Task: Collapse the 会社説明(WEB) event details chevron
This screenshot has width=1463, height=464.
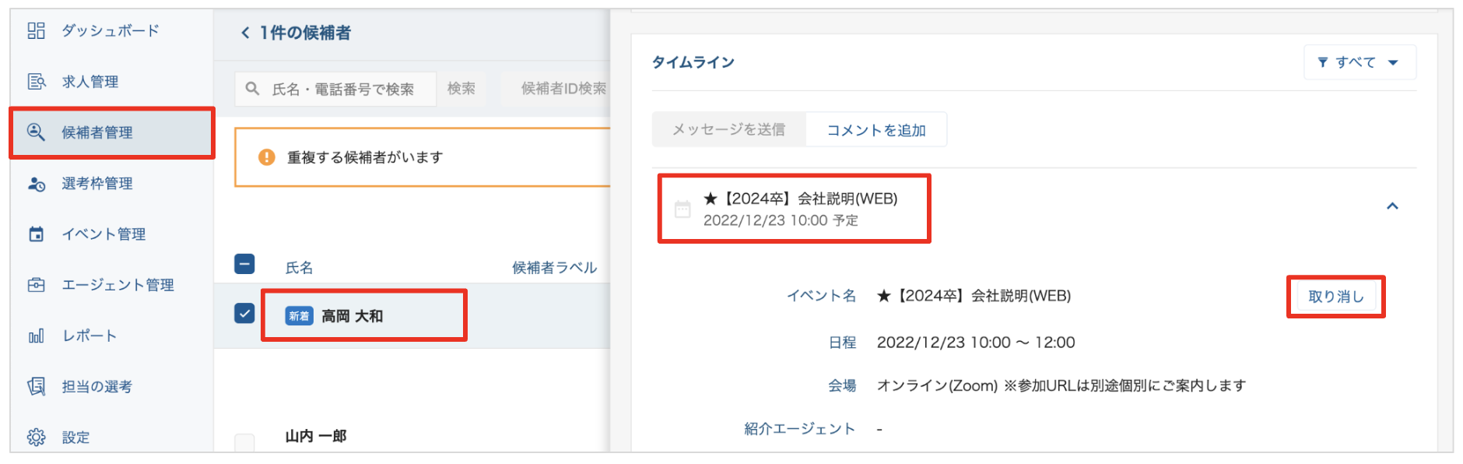Action: tap(1392, 206)
